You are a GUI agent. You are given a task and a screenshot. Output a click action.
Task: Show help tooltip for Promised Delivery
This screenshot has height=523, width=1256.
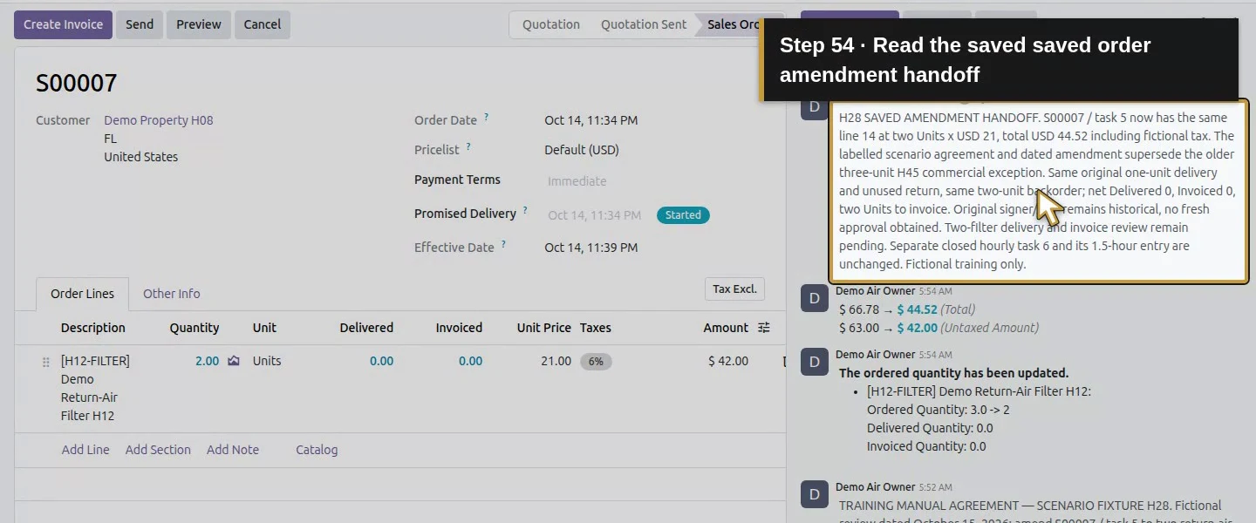tap(525, 210)
